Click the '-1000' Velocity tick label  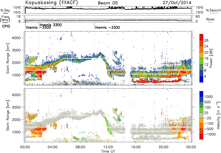coord(210,134)
